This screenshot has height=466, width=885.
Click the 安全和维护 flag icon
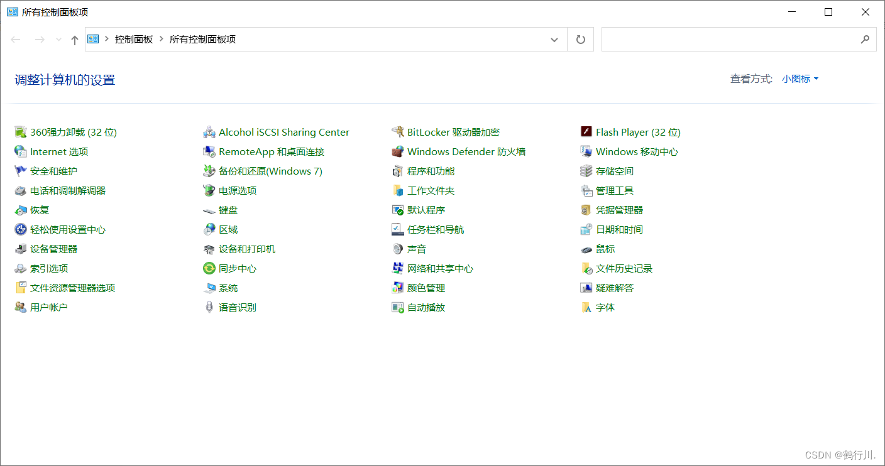[x=20, y=171]
